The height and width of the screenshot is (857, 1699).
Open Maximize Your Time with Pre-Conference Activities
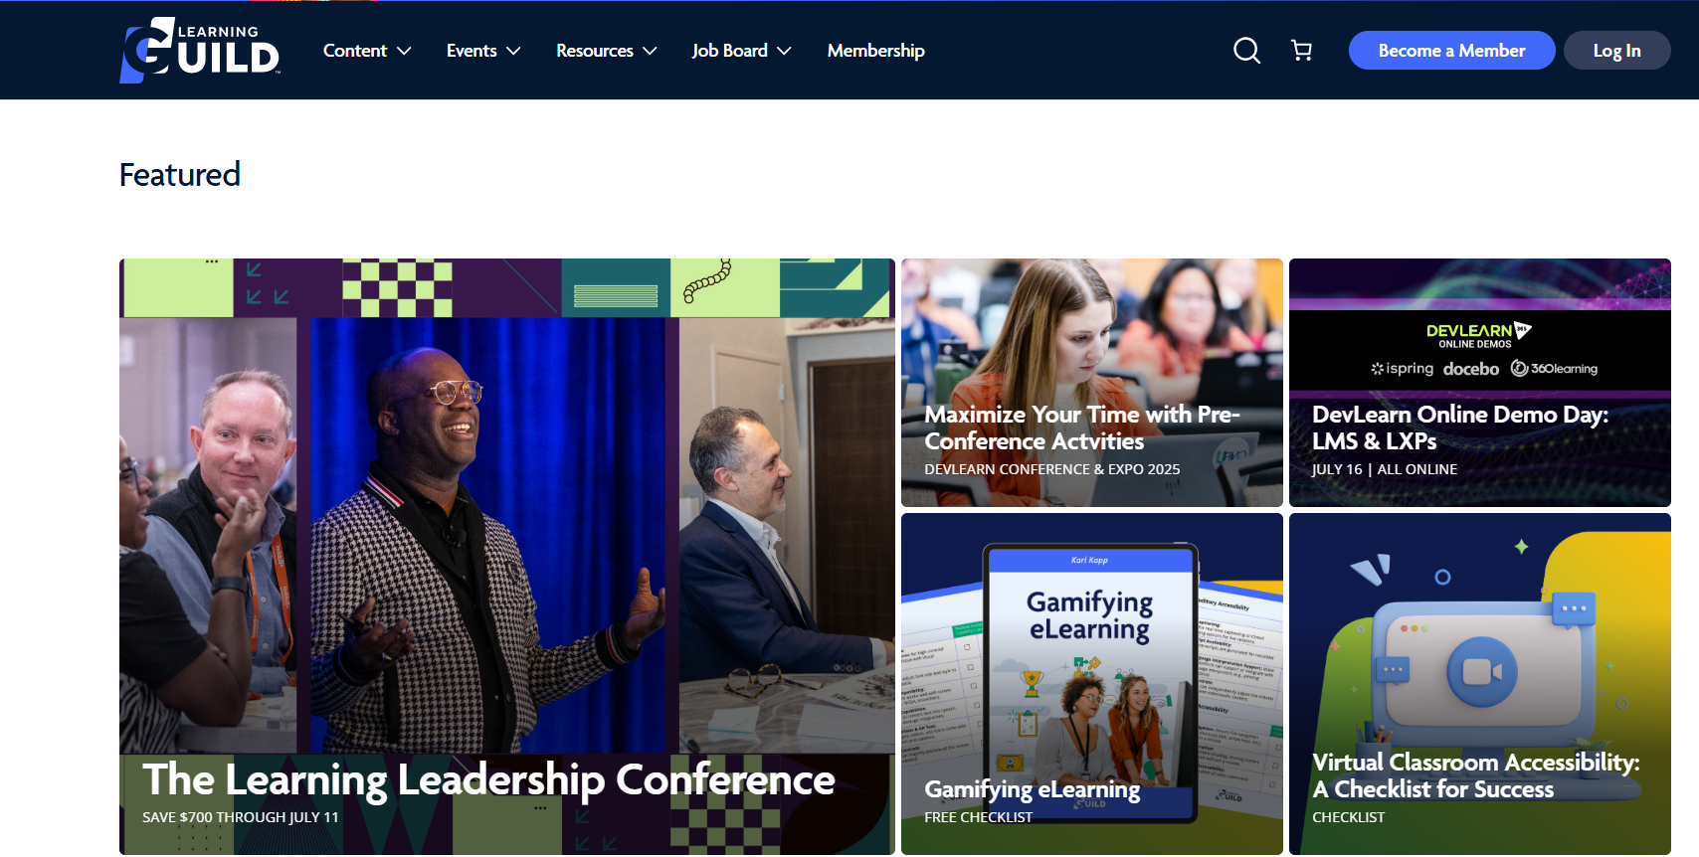[x=1082, y=428]
